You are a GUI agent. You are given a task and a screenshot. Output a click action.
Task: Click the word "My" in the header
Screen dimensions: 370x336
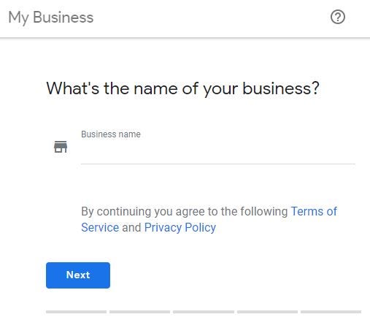coord(18,18)
